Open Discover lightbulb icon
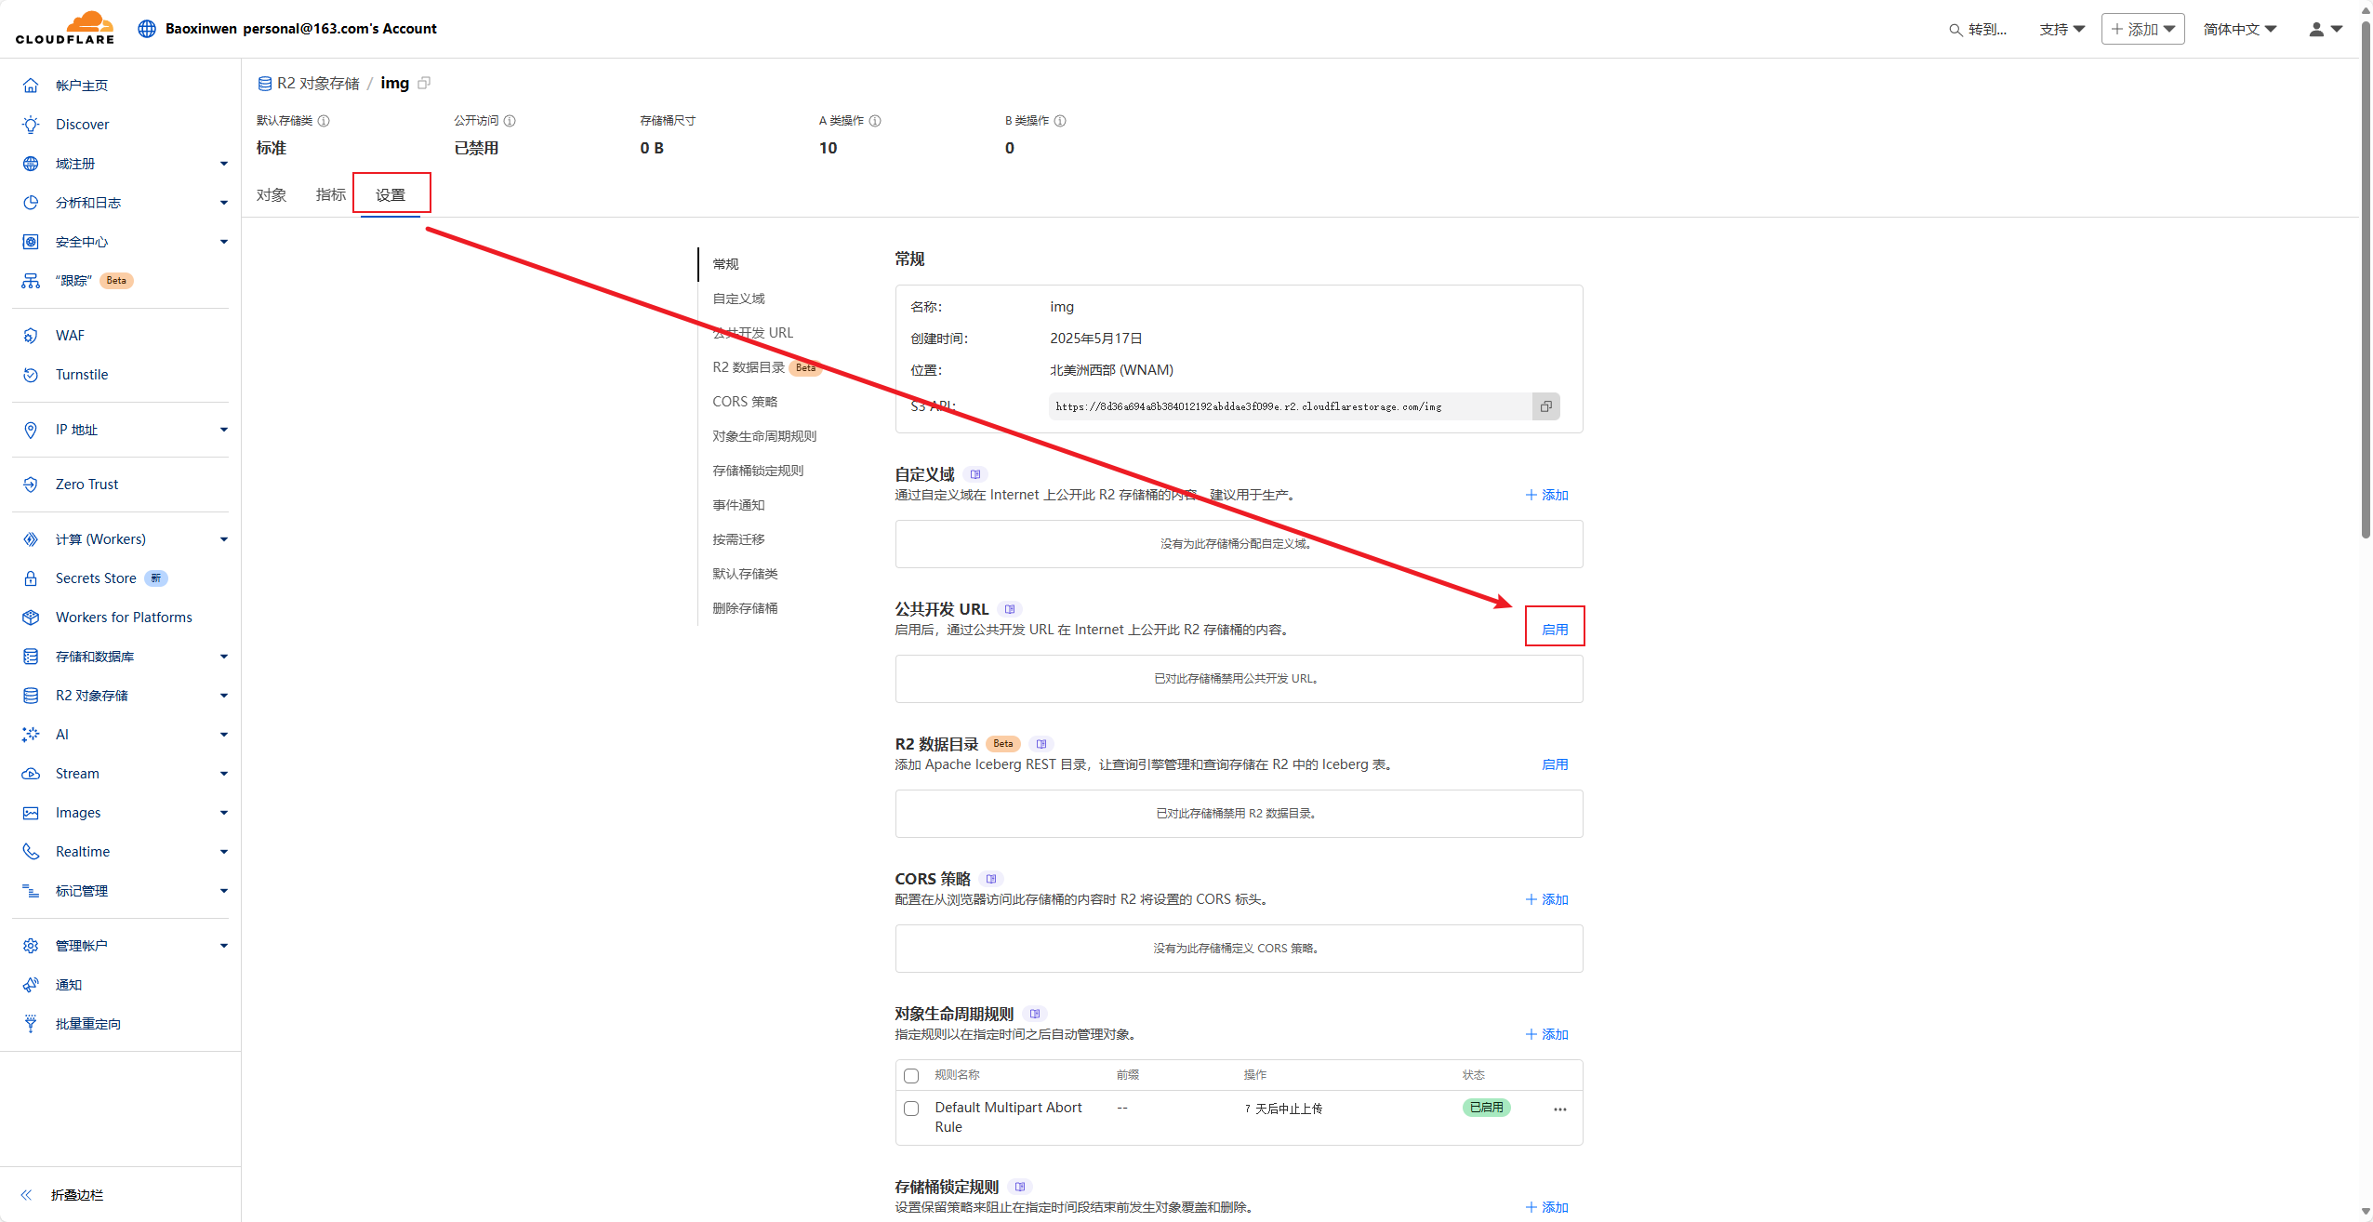2373x1222 pixels. (x=31, y=125)
